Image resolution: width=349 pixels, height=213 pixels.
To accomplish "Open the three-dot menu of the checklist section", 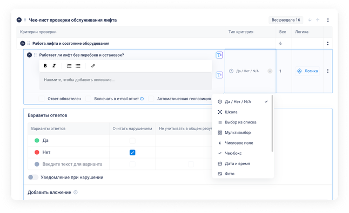I will coord(328,20).
